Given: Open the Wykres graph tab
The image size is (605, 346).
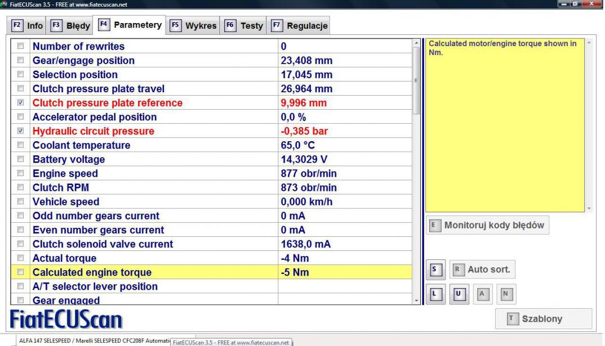Looking at the screenshot, I should (x=193, y=26).
